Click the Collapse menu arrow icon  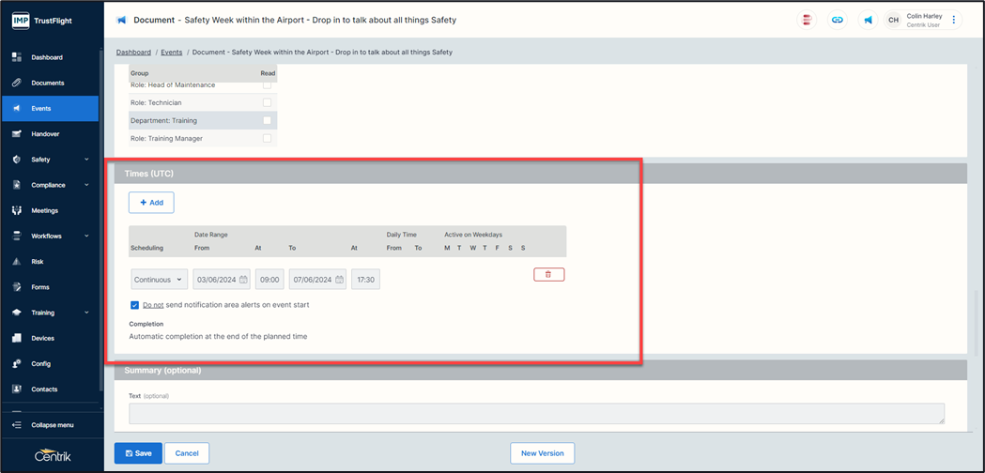(x=17, y=425)
